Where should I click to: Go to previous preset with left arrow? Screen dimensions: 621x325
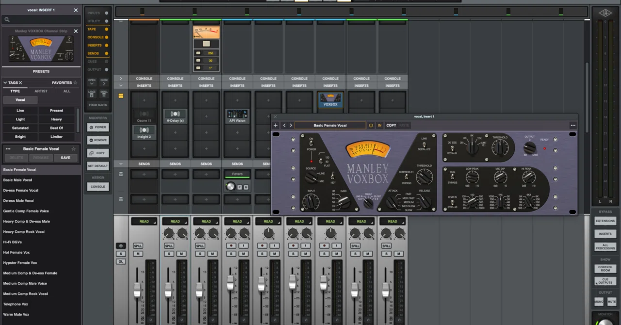pyautogui.click(x=284, y=125)
